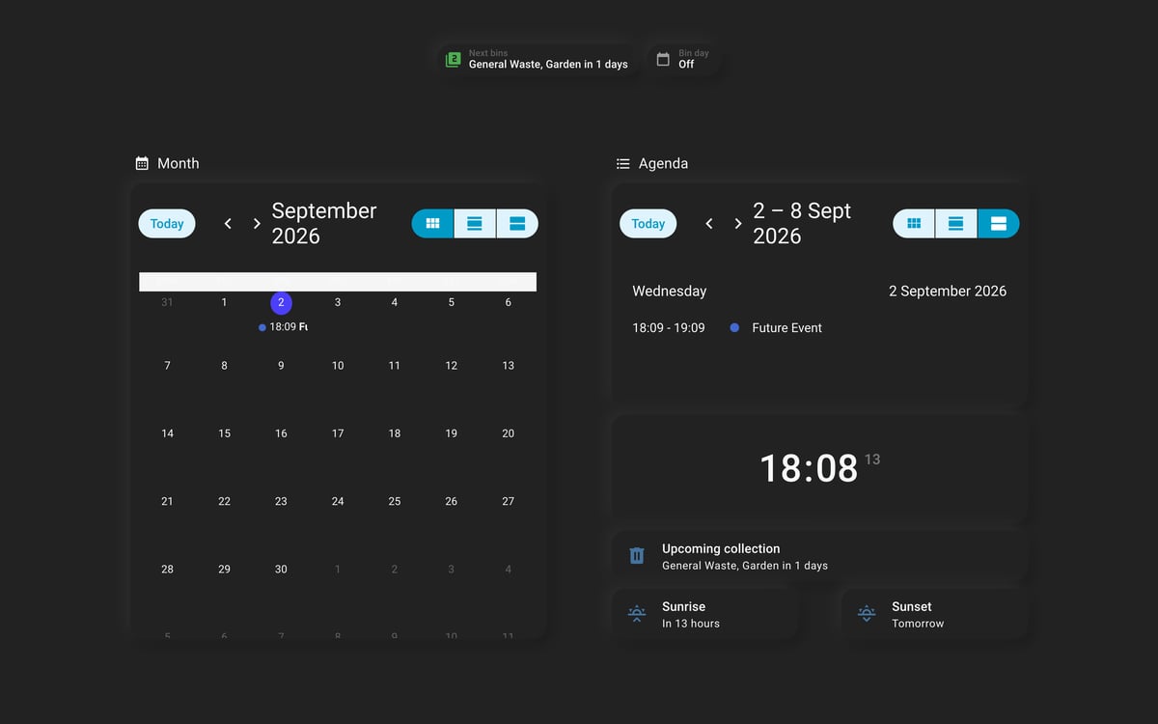Select day 1 in September calendar
The height and width of the screenshot is (724, 1158).
[x=224, y=302]
